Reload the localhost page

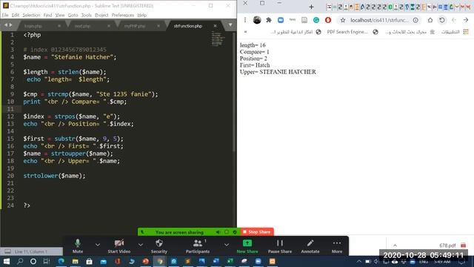(x=442, y=20)
